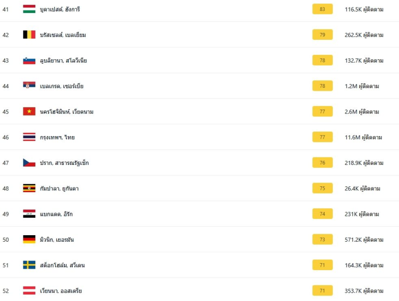This screenshot has height=301, width=399.
Task: Click the Belgium flag icon
Action: tap(29, 35)
